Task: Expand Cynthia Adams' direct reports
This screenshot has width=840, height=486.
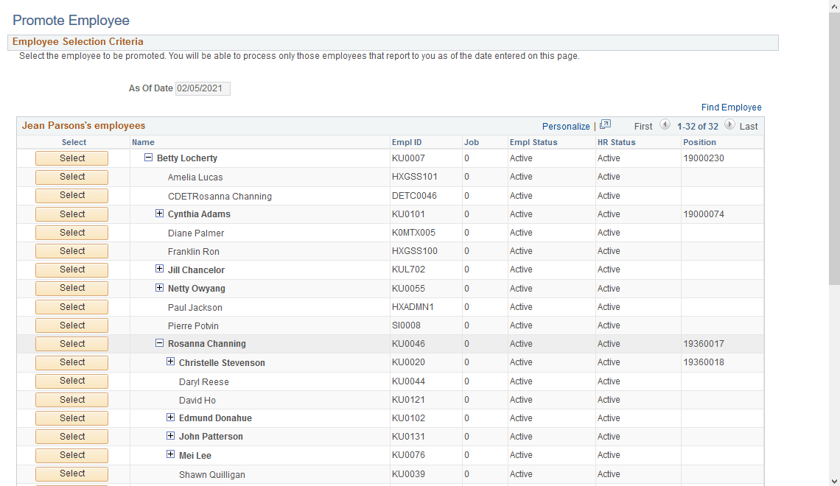Action: pos(160,214)
